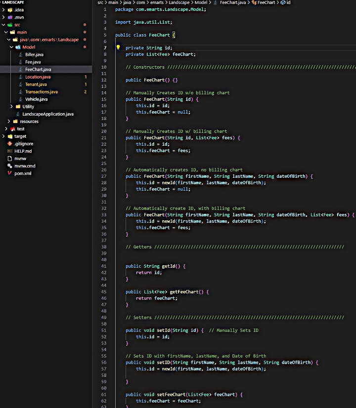The width and height of the screenshot is (356, 408).
Task: Click the .gitignore git file icon
Action: (9, 144)
